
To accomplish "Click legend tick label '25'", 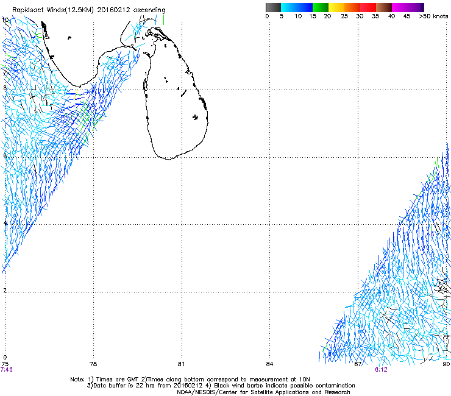I will 344,16.
